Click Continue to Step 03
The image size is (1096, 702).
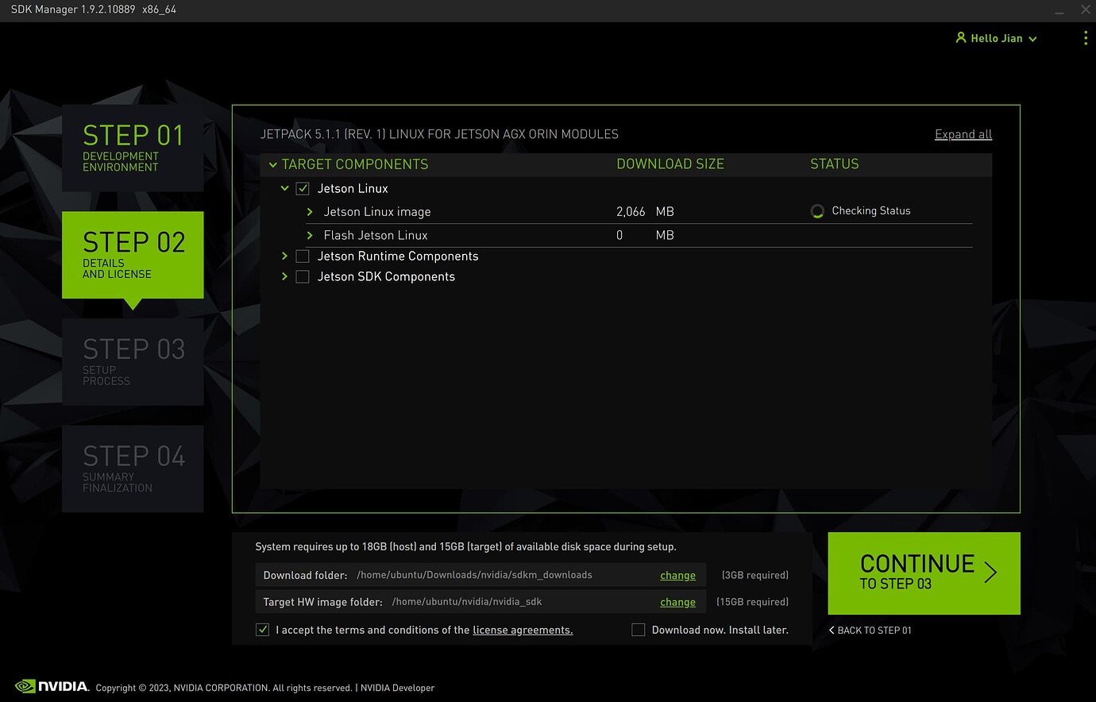[x=923, y=573]
